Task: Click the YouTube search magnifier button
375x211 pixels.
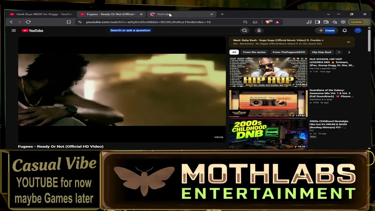Action: 245,30
